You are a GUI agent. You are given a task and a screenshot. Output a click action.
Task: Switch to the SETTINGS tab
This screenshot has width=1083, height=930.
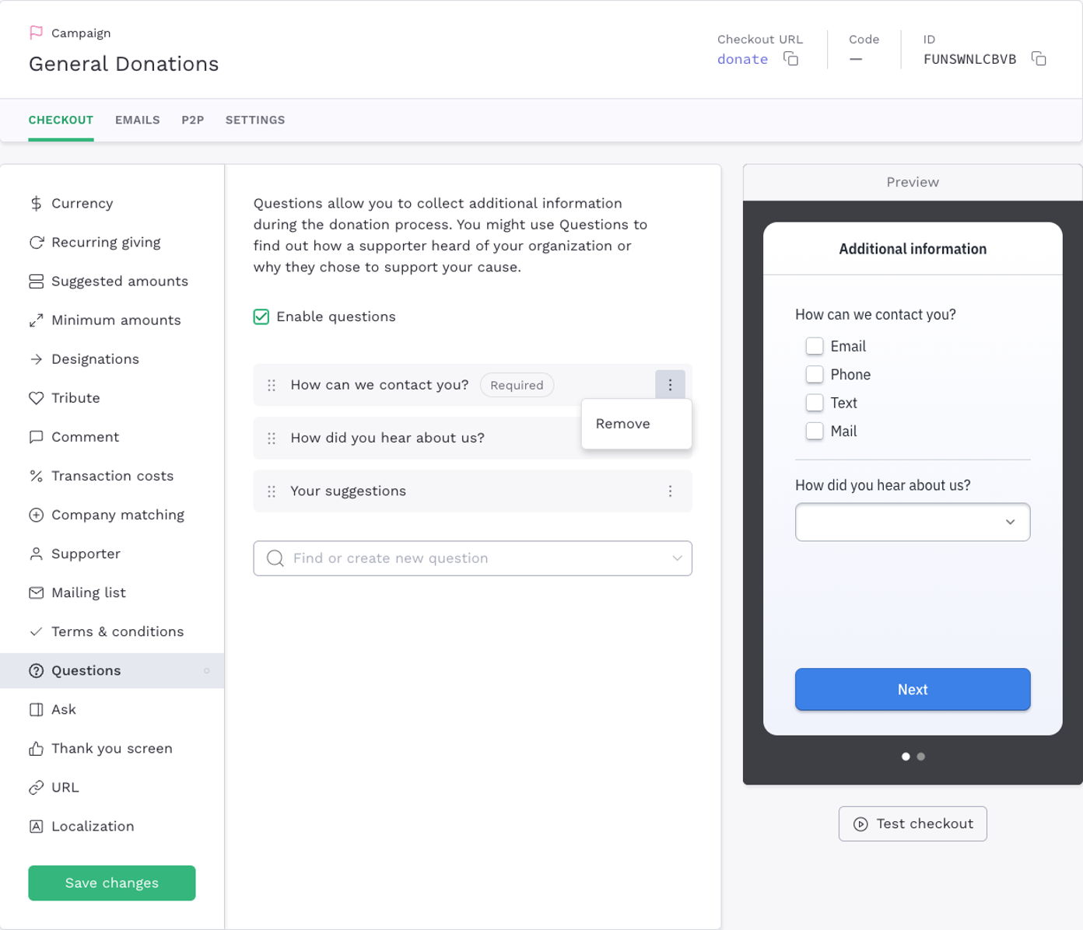click(255, 120)
